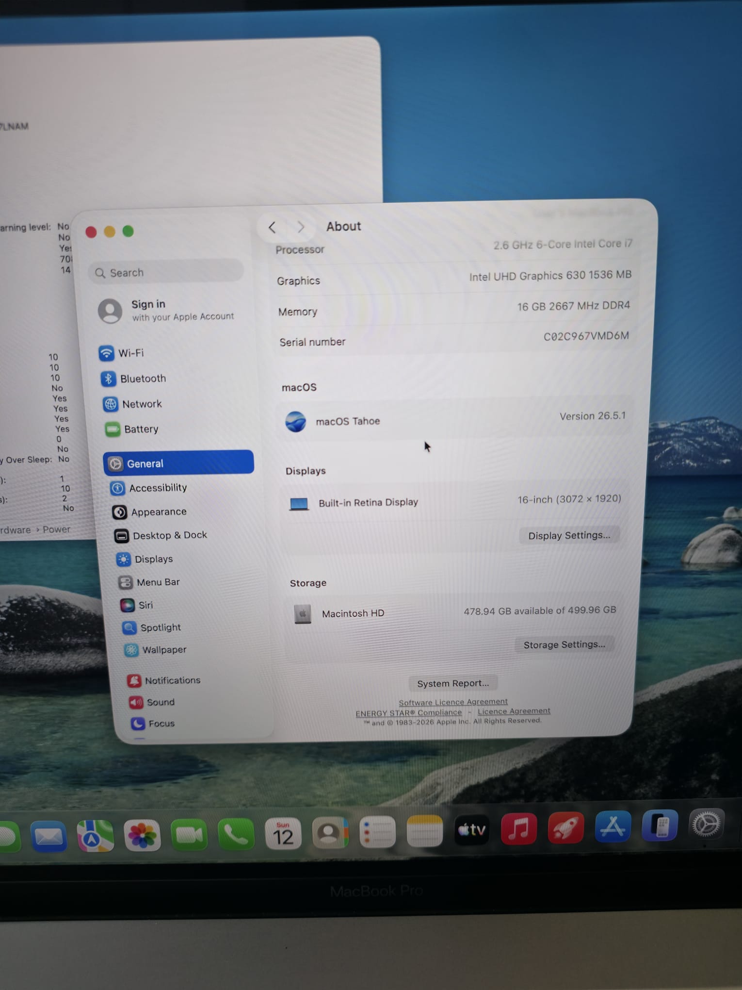This screenshot has height=990, width=742.
Task: Open Focus settings
Action: pos(152,724)
